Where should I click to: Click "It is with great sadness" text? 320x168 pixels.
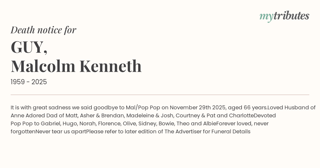click(x=41, y=108)
